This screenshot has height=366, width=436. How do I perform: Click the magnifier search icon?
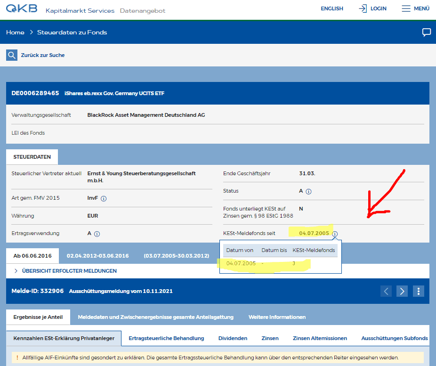(x=12, y=55)
